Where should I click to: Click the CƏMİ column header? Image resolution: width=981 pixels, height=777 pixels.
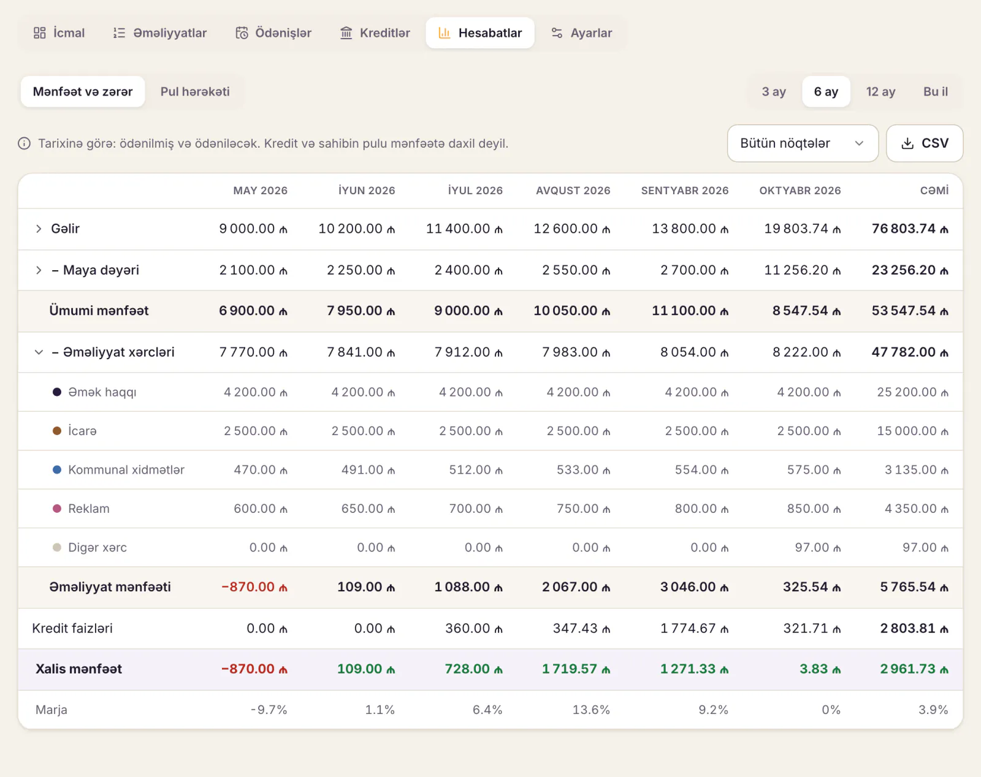pos(934,191)
